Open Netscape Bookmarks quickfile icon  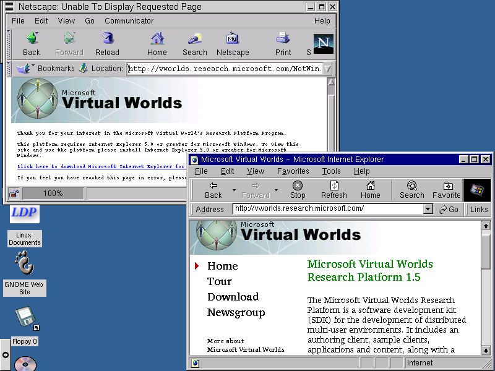point(25,68)
